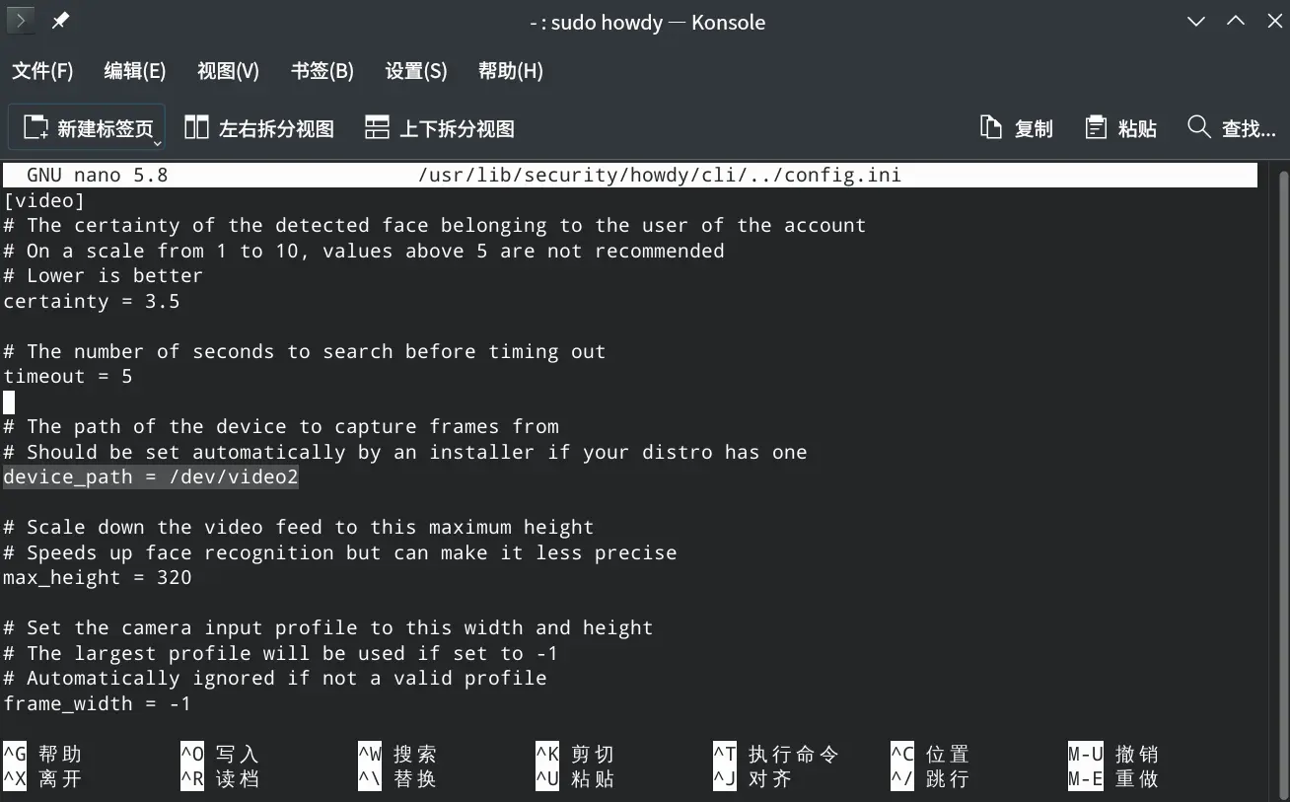The image size is (1290, 802).
Task: Click the line 'certainty = 3.5'
Action: [92, 301]
